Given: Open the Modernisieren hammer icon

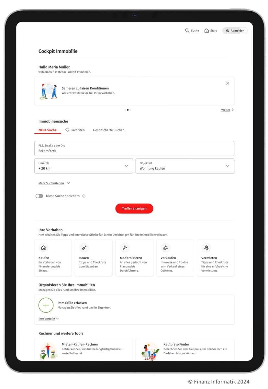Looking at the screenshot, I should tap(125, 248).
